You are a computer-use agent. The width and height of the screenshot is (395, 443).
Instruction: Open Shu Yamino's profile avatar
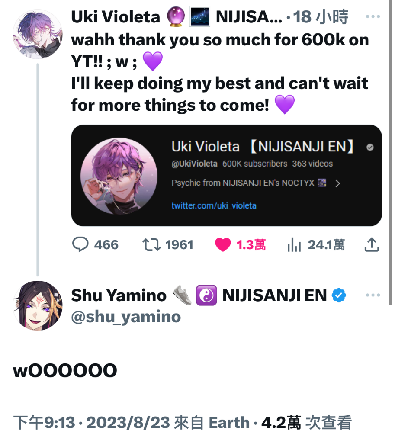pos(38,306)
